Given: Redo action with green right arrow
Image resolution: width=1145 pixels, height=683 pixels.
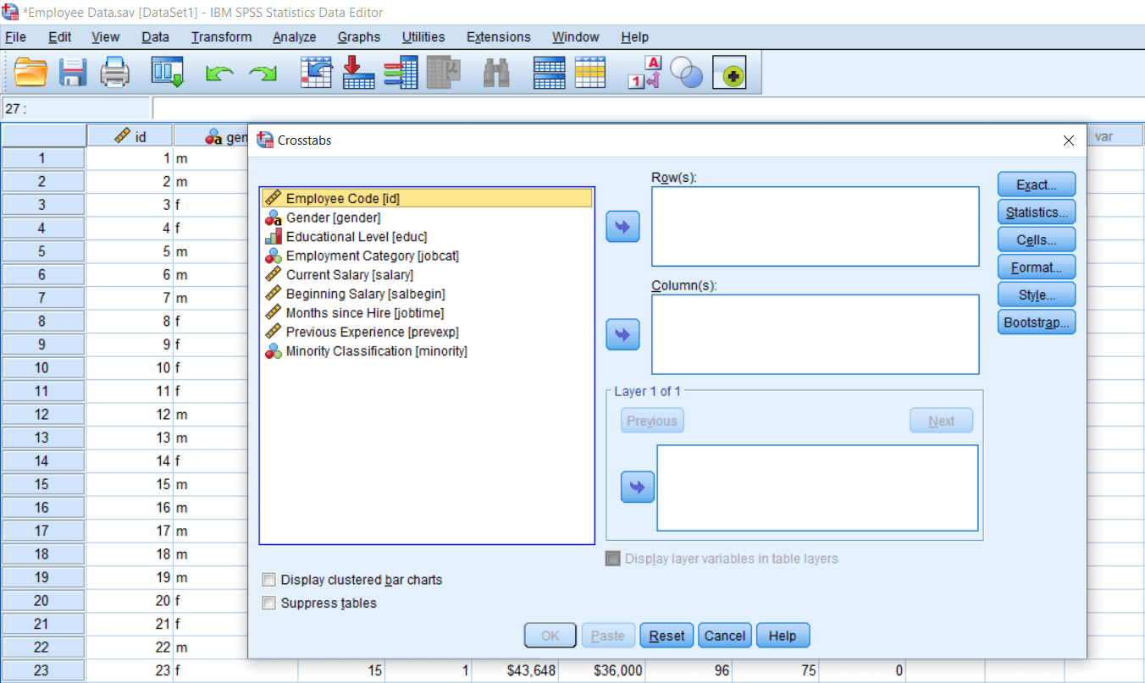Looking at the screenshot, I should pos(263,74).
